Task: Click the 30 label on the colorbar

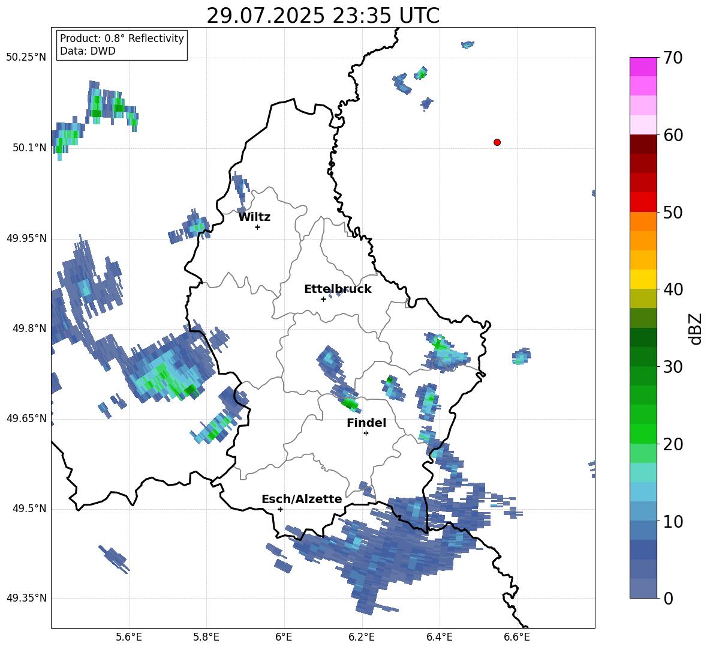Action: tap(673, 367)
